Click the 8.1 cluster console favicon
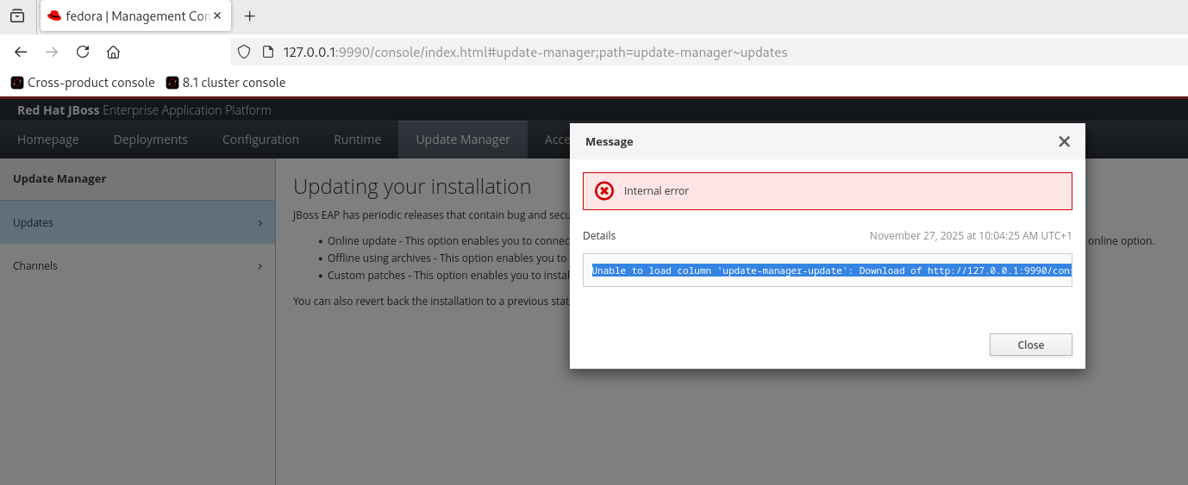Screen dimensions: 1188x485 [172, 83]
